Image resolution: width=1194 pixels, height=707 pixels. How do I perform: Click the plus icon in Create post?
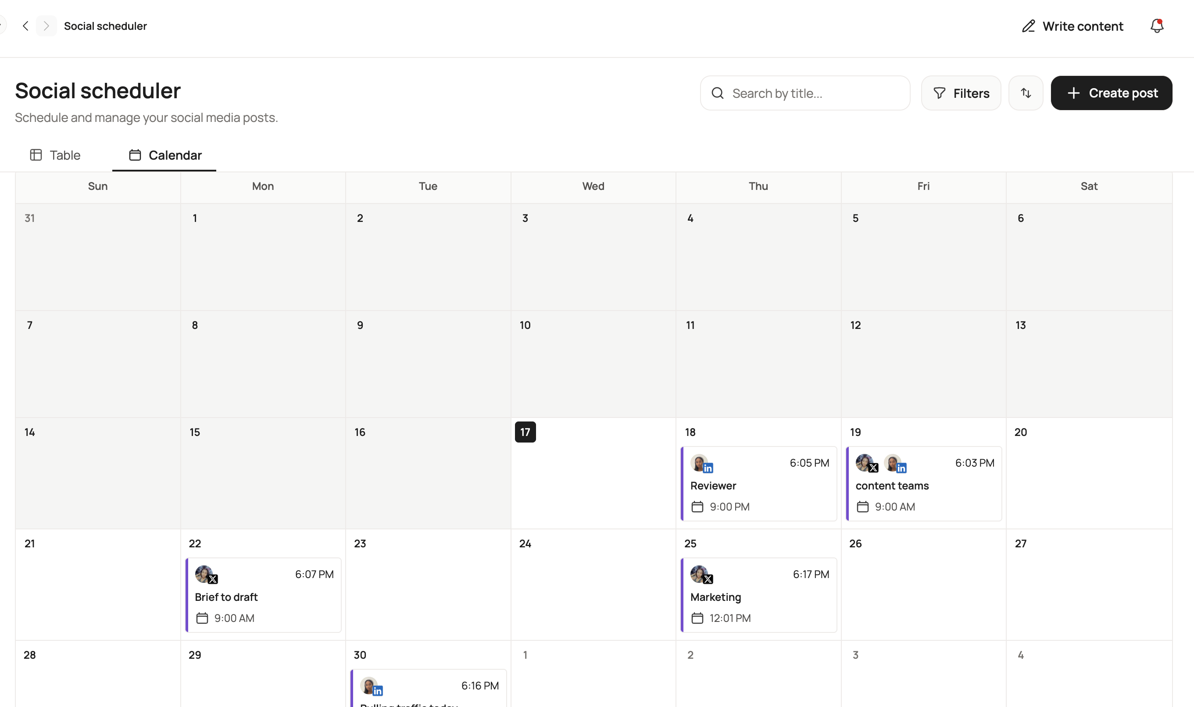[1073, 93]
